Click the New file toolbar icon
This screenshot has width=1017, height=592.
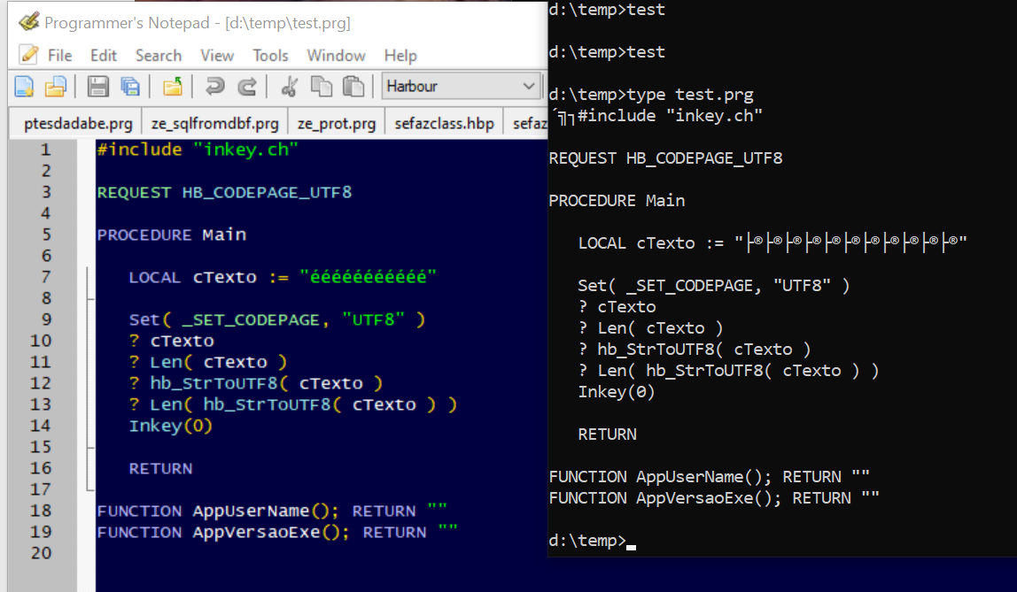pyautogui.click(x=24, y=86)
